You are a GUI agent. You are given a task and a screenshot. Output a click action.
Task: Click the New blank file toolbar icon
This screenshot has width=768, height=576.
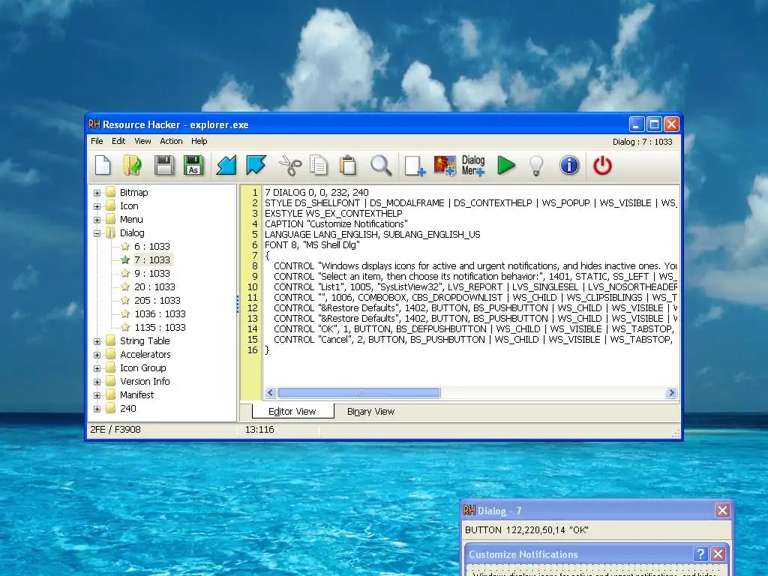[x=103, y=165]
